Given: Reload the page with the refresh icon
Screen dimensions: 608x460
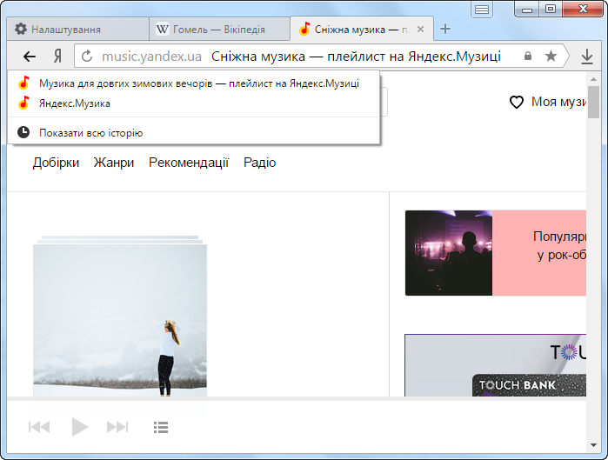Looking at the screenshot, I should tap(87, 57).
